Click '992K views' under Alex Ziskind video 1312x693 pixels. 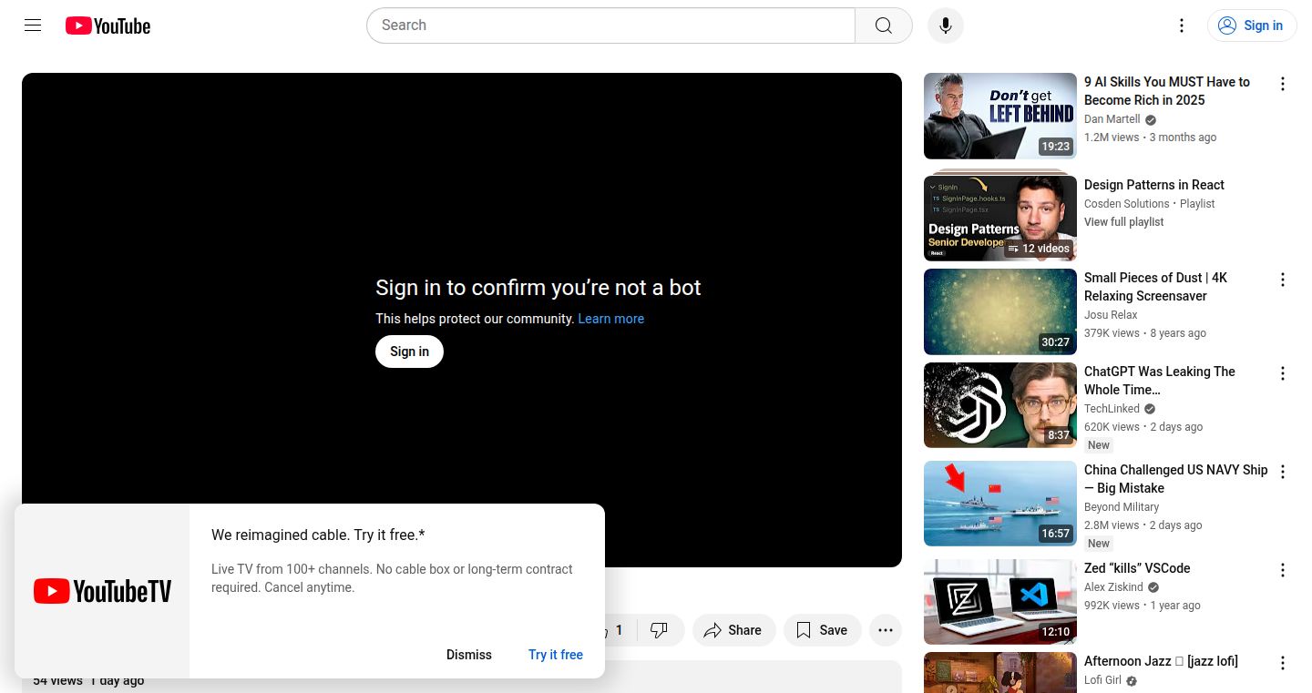pyautogui.click(x=1112, y=606)
